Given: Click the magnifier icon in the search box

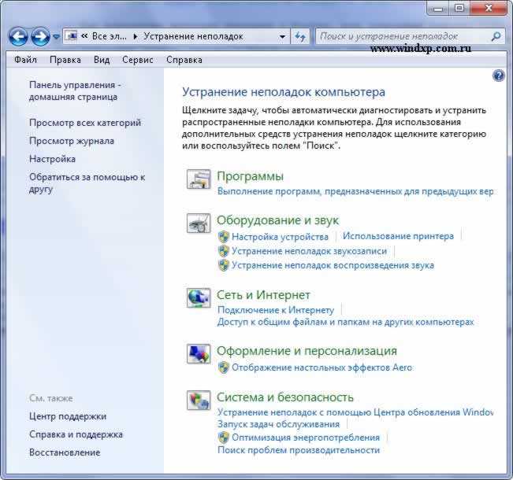Looking at the screenshot, I should point(496,36).
